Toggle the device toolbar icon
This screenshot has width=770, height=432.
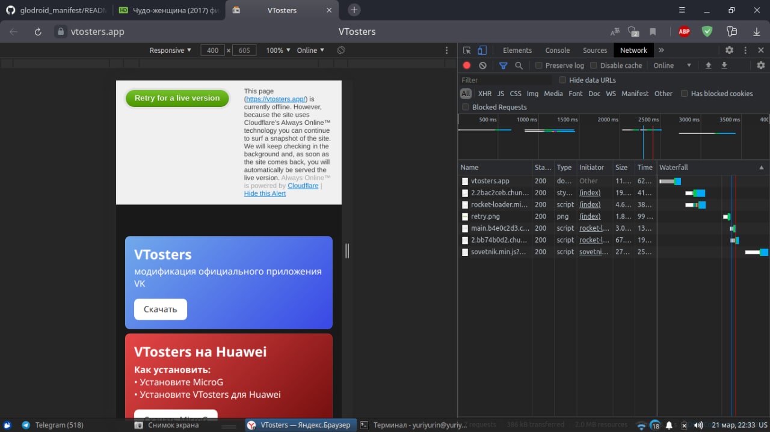click(482, 50)
